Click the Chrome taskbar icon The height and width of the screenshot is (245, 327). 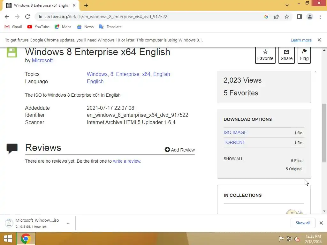pyautogui.click(x=26, y=239)
